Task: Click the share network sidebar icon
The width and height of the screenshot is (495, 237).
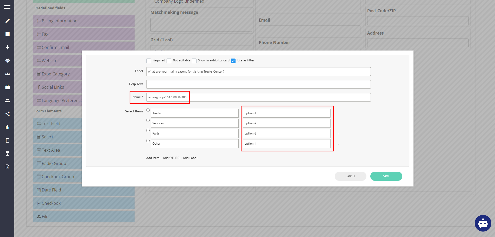Action: click(7, 114)
